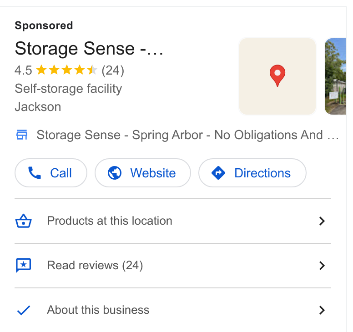Click the phone icon in the Call button
This screenshot has width=353, height=332.
click(x=35, y=173)
